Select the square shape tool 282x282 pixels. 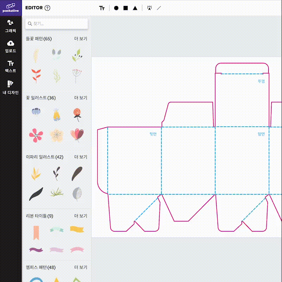pos(125,8)
